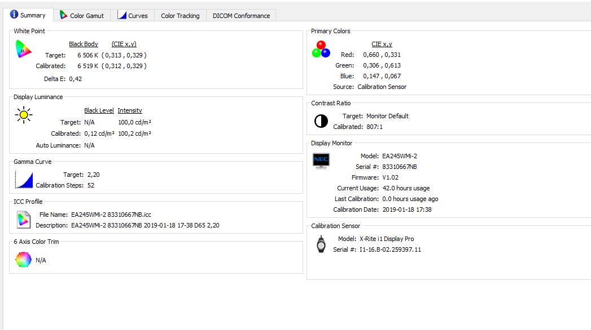This screenshot has width=591, height=330.
Task: Click the Primary Colors RGB balls icon
Action: point(321,49)
